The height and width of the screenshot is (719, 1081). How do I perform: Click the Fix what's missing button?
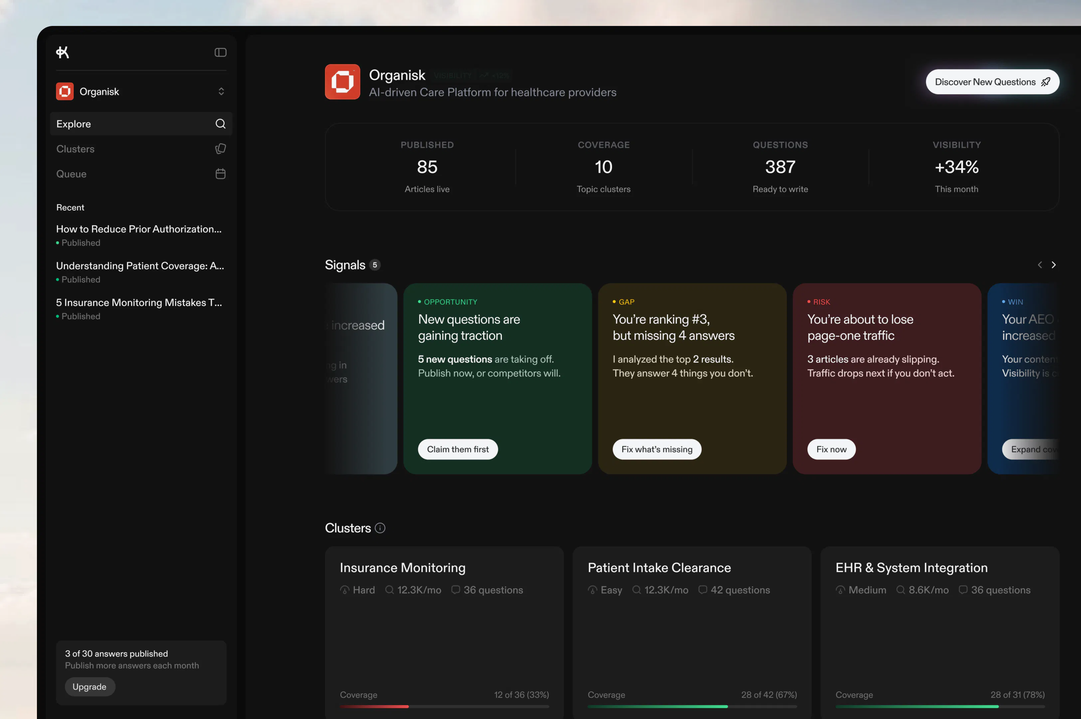point(657,449)
